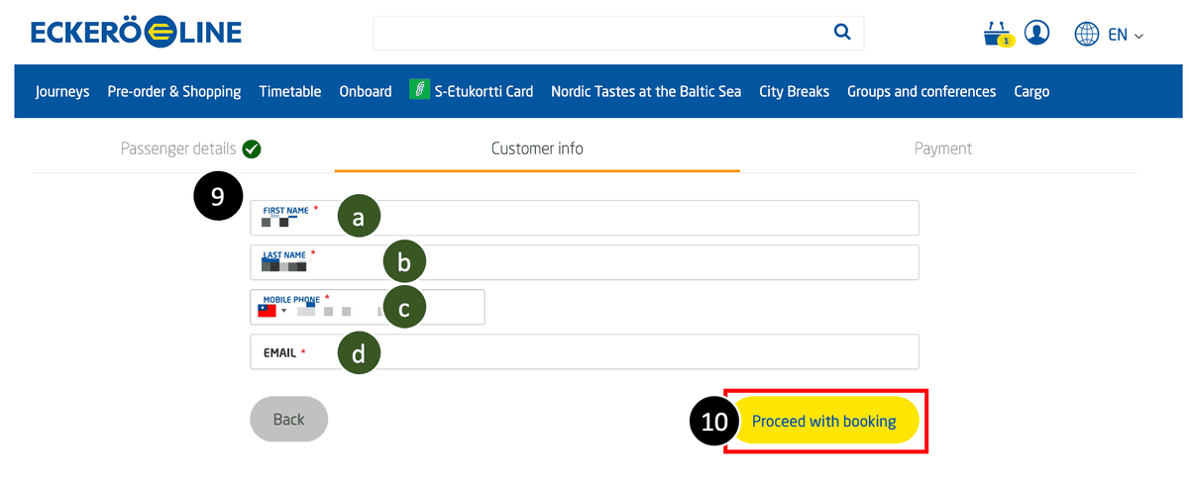Click the globe language icon
The image size is (1189, 486).
coord(1087,34)
